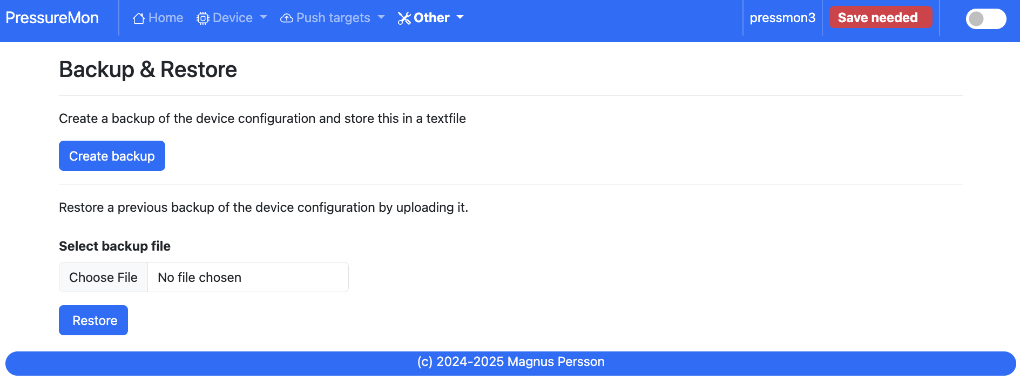Click the No file chosen field

point(248,277)
